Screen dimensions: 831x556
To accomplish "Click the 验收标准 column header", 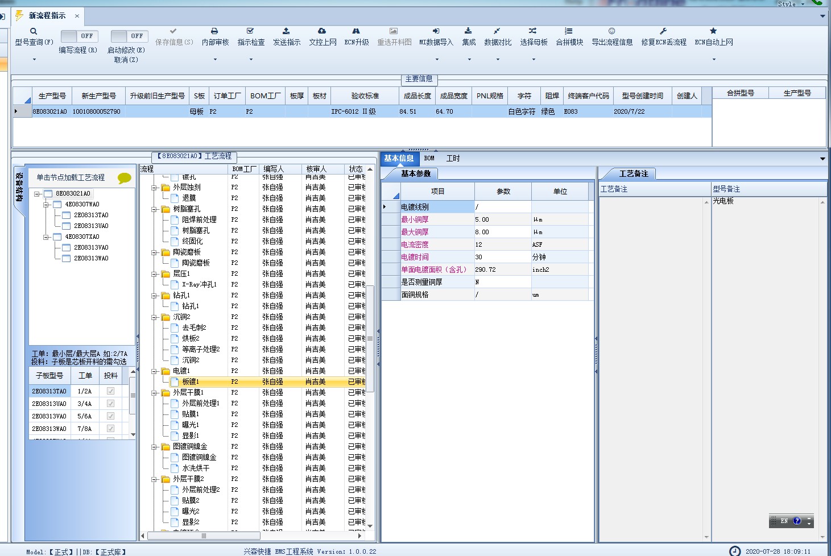I will [365, 96].
